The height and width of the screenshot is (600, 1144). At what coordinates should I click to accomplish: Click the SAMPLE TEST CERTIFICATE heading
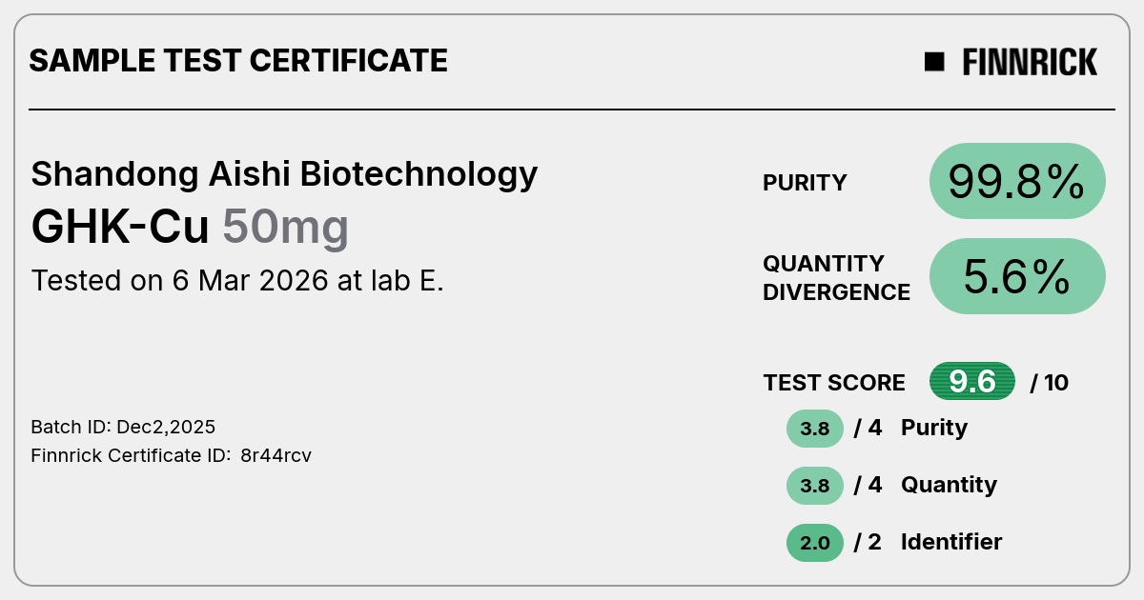click(x=238, y=61)
